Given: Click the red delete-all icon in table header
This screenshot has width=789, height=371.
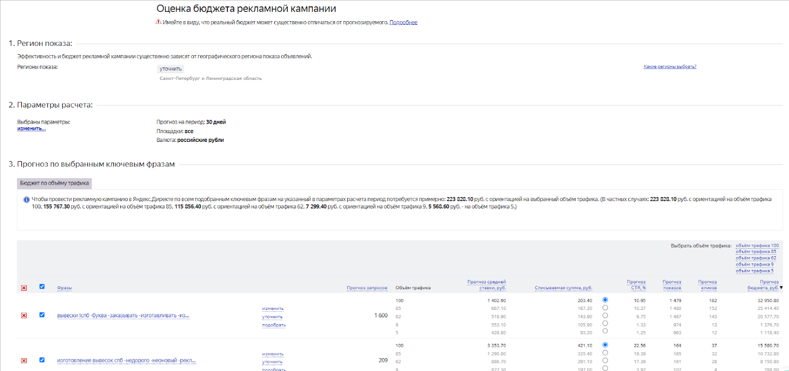Looking at the screenshot, I should coord(24,288).
